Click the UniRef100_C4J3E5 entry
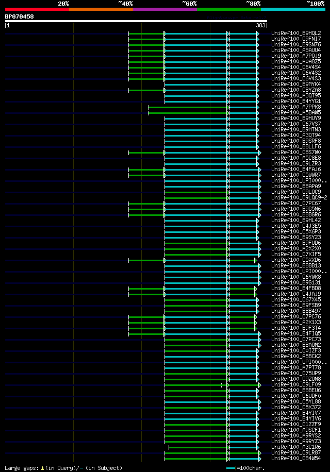The image size is (330, 472). click(x=296, y=226)
